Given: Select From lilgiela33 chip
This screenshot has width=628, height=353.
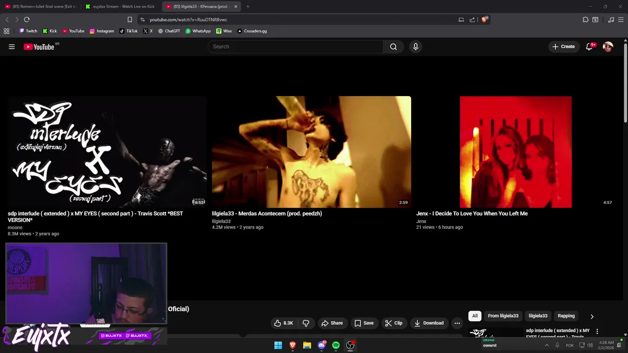Looking at the screenshot, I should click(503, 316).
